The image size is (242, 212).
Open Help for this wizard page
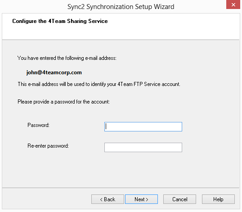click(x=218, y=199)
